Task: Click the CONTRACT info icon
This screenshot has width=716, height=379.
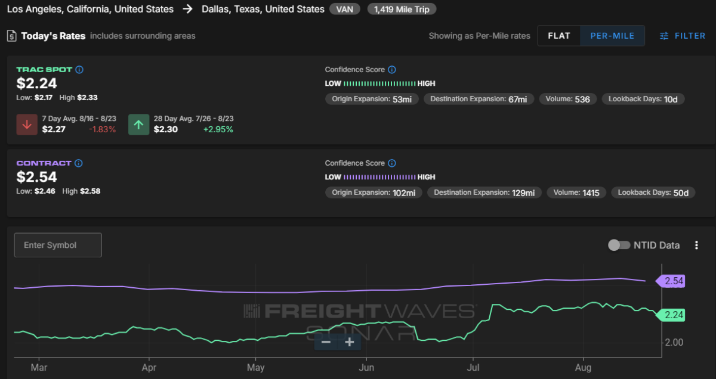Action: (78, 163)
